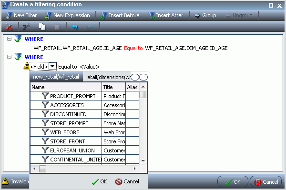
Task: Select the STORE_PROMPT row
Action: click(x=85, y=123)
